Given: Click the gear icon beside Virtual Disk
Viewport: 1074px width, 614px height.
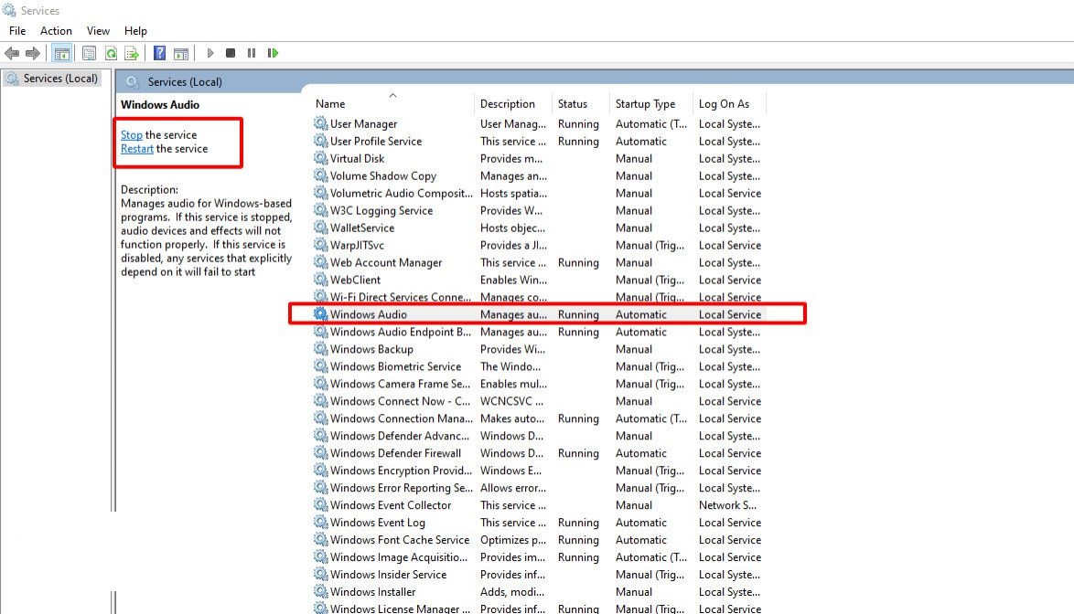Looking at the screenshot, I should point(320,158).
